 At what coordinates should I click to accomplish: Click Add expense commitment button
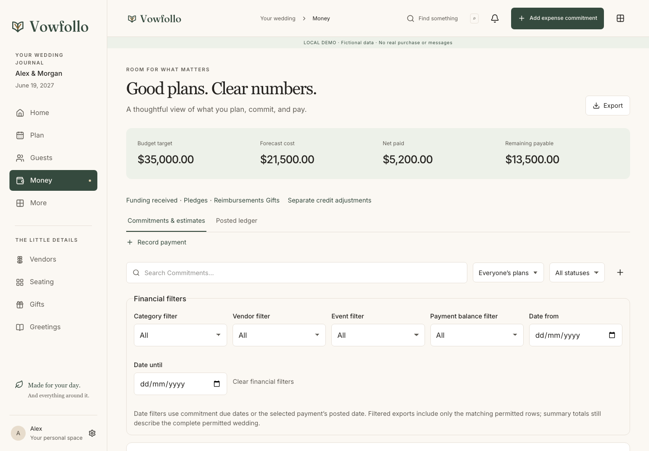tap(558, 18)
